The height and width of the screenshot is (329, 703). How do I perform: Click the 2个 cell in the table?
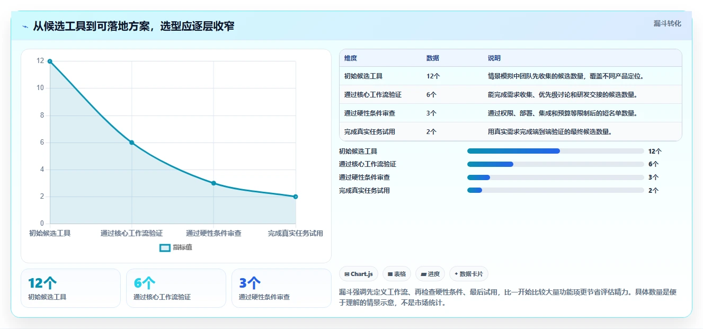[x=432, y=132]
